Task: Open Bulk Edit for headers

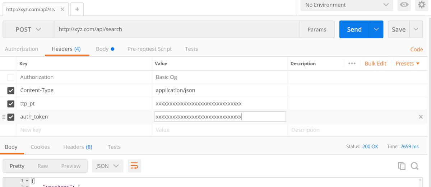Action: tap(375, 64)
